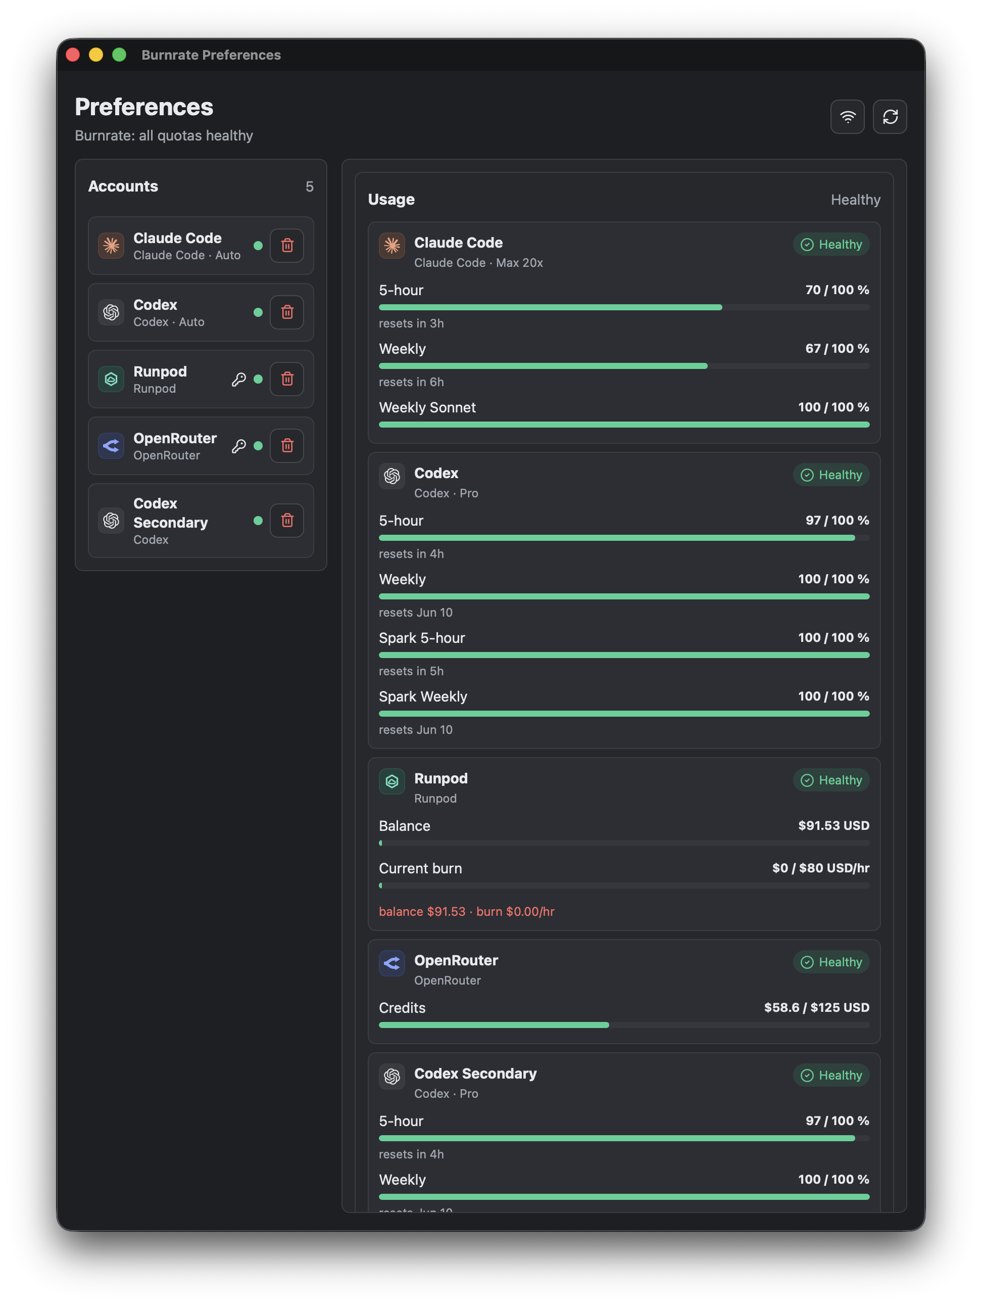Click the 'Weekly Sonnet' quota label
Image resolution: width=982 pixels, height=1306 pixels.
click(427, 408)
